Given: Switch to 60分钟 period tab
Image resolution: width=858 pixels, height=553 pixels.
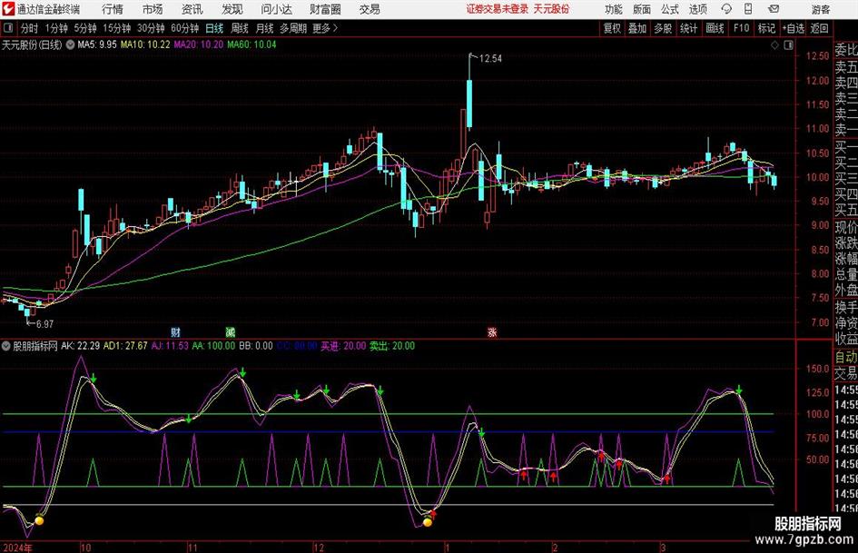Looking at the screenshot, I should pyautogui.click(x=184, y=28).
